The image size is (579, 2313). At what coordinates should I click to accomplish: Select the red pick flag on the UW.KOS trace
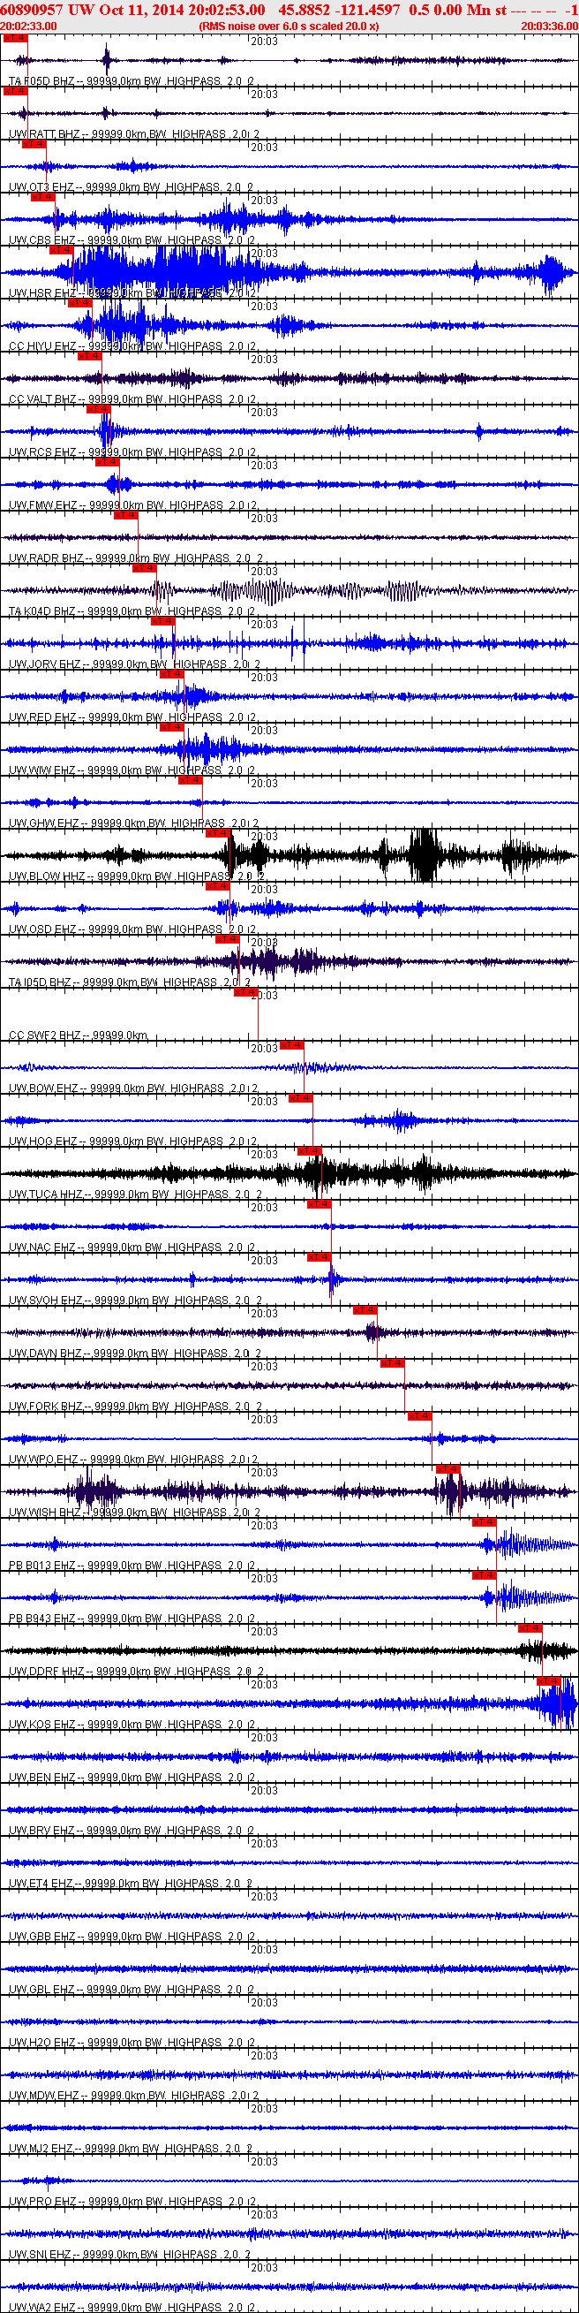click(x=549, y=1680)
